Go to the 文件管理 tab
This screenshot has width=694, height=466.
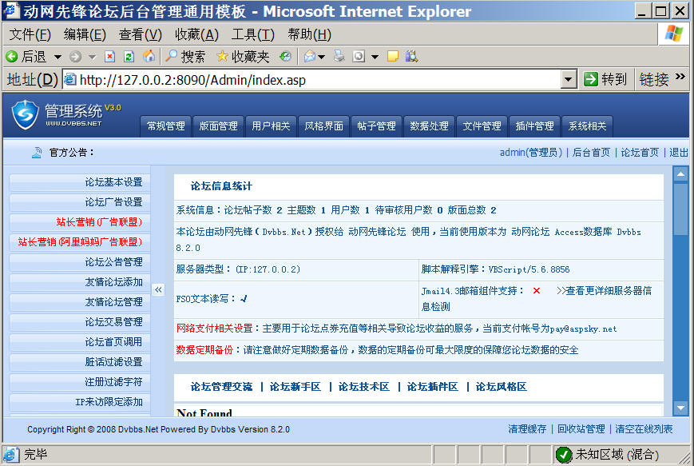[x=482, y=126]
